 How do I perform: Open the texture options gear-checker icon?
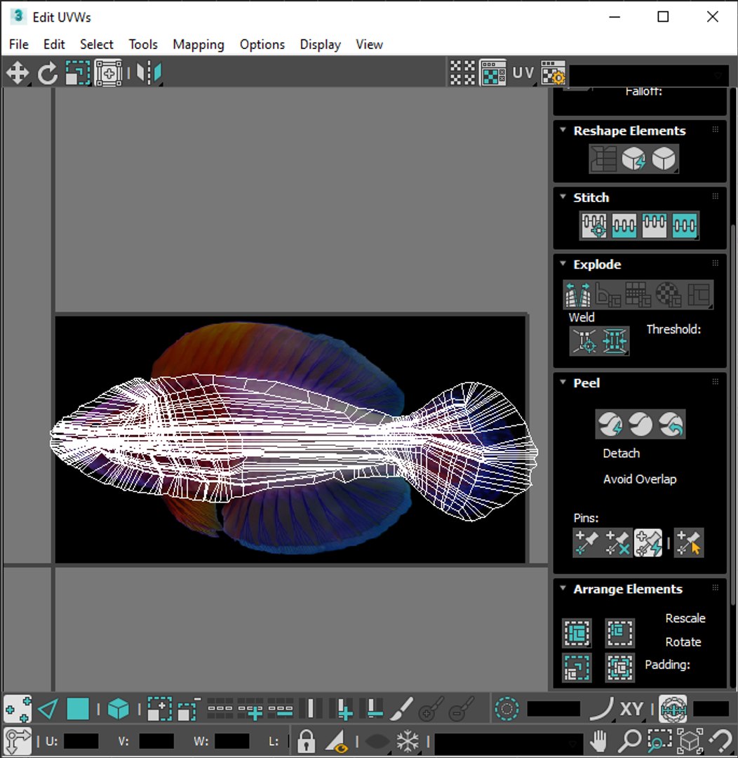553,74
